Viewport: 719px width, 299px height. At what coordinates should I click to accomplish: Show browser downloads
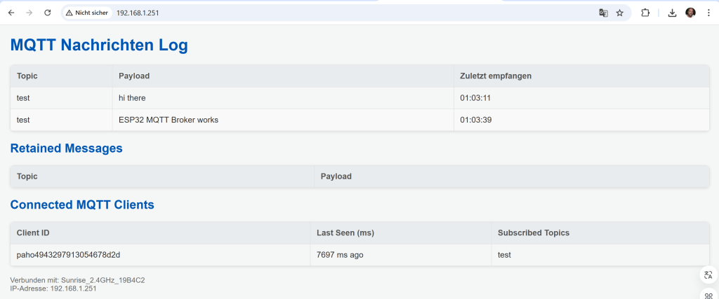(x=672, y=13)
